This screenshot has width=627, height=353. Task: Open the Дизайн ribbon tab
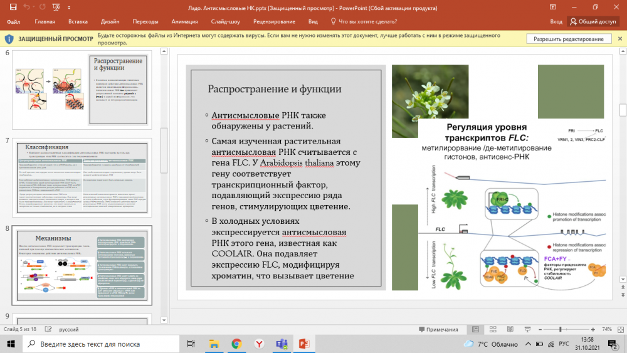[110, 21]
